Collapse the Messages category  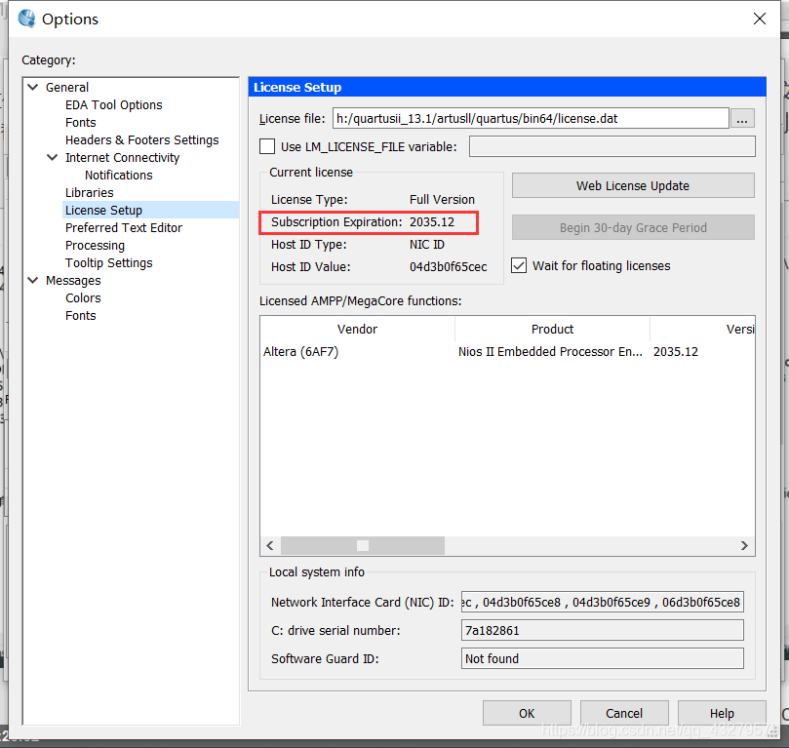coord(33,280)
